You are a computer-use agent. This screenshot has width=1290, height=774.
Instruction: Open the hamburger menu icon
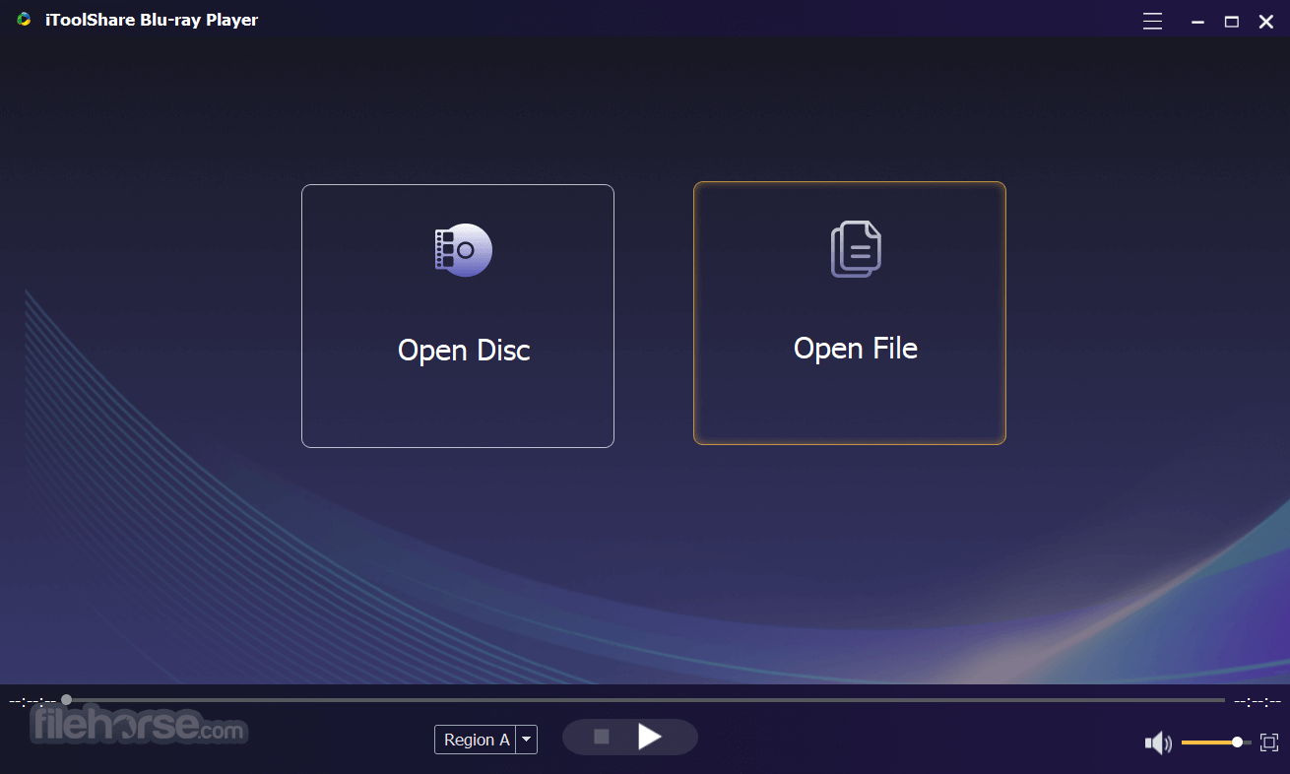coord(1152,21)
